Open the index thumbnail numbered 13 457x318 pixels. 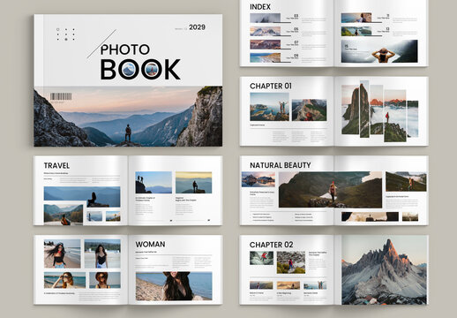click(x=356, y=31)
